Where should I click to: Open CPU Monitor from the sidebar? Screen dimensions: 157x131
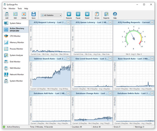point(15,36)
